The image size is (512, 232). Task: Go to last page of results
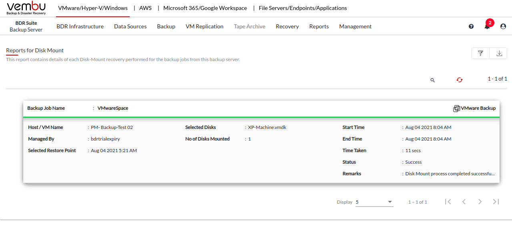coord(496,202)
